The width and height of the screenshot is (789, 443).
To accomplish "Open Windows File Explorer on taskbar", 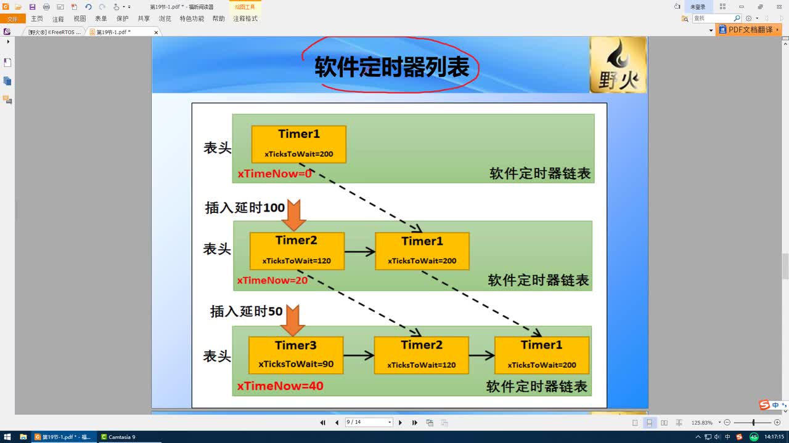I will point(23,437).
